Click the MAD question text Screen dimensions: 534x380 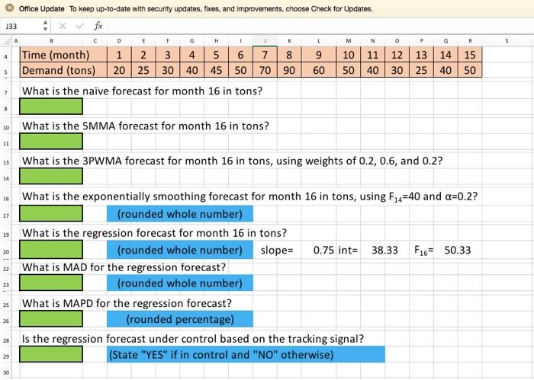124,267
